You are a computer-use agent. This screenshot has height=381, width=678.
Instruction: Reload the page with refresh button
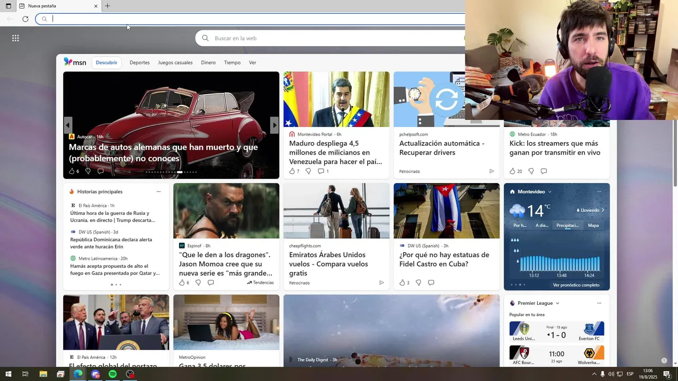click(x=25, y=19)
